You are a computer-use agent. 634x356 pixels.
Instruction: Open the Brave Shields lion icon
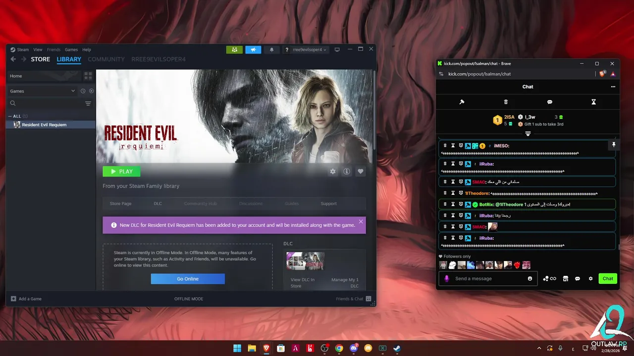coord(602,74)
